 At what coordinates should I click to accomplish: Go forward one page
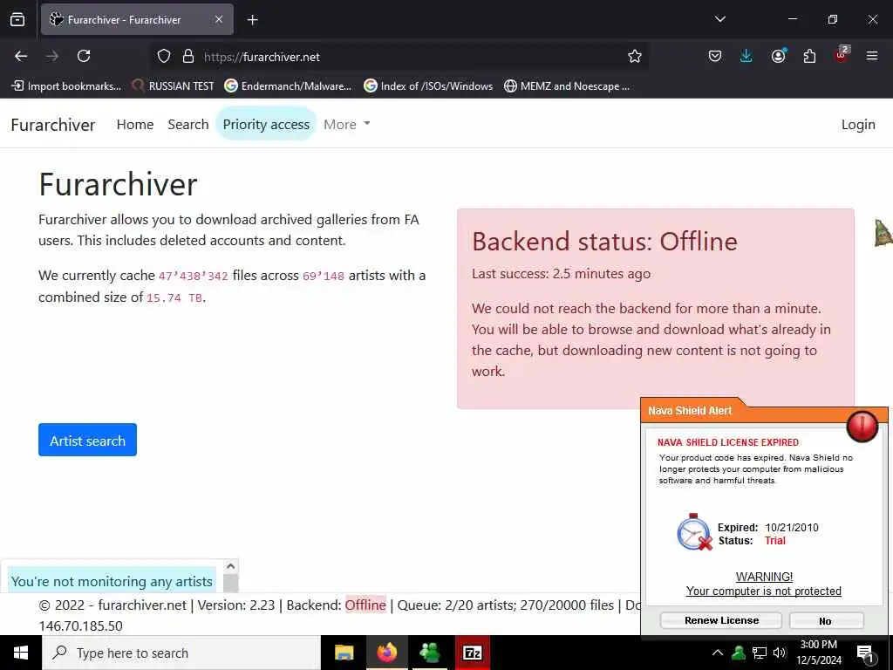coord(52,56)
